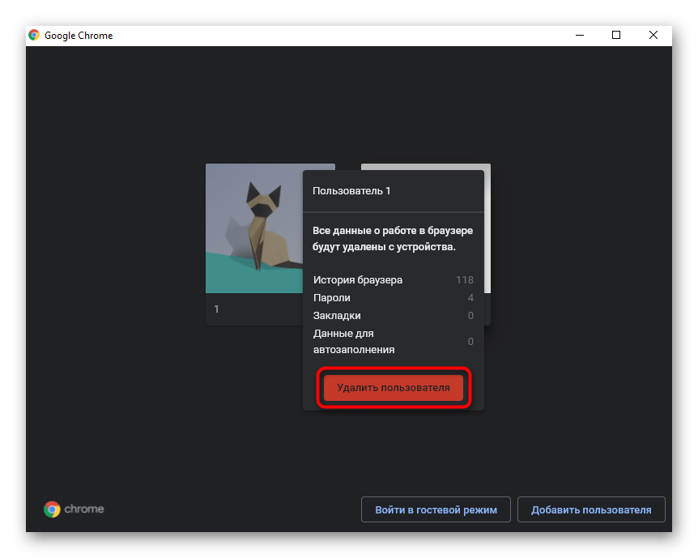Click Данные для автозаполнения label
This screenshot has height=558, width=698.
coord(353,342)
